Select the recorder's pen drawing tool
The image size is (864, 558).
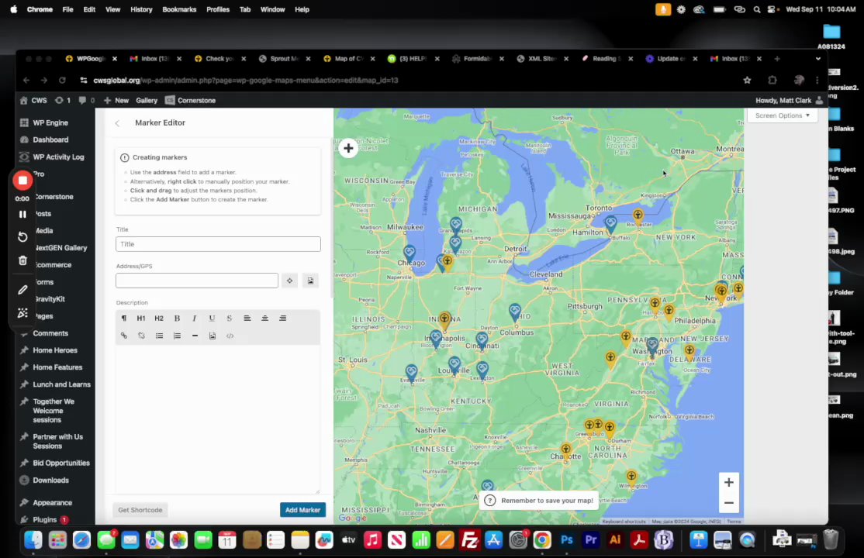(x=22, y=290)
